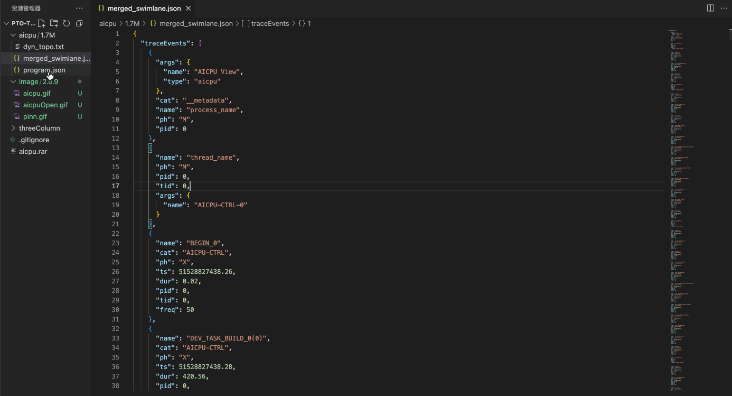732x396 pixels.
Task: Click the "process_name" value on line 9
Action: click(214, 110)
